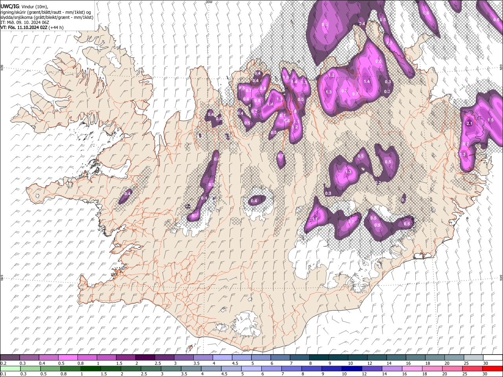Select the light purple 14 rain legend swatch
Viewport: 503px width, 377px height.
coord(392,368)
